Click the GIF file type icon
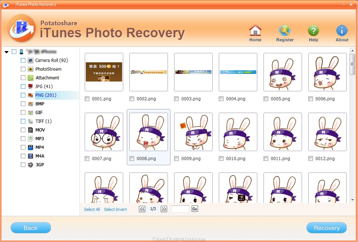The image size is (358, 242). pos(31,112)
